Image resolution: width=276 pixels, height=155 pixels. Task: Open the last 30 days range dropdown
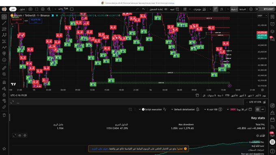(239, 109)
